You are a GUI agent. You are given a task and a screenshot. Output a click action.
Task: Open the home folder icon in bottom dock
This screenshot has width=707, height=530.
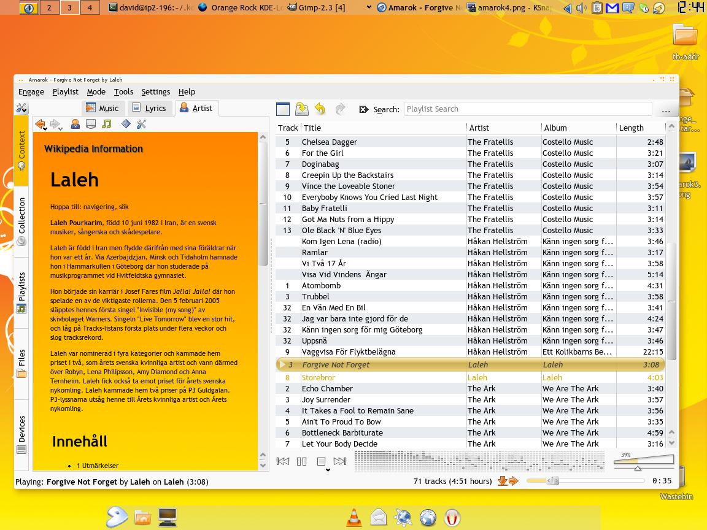pos(142,517)
